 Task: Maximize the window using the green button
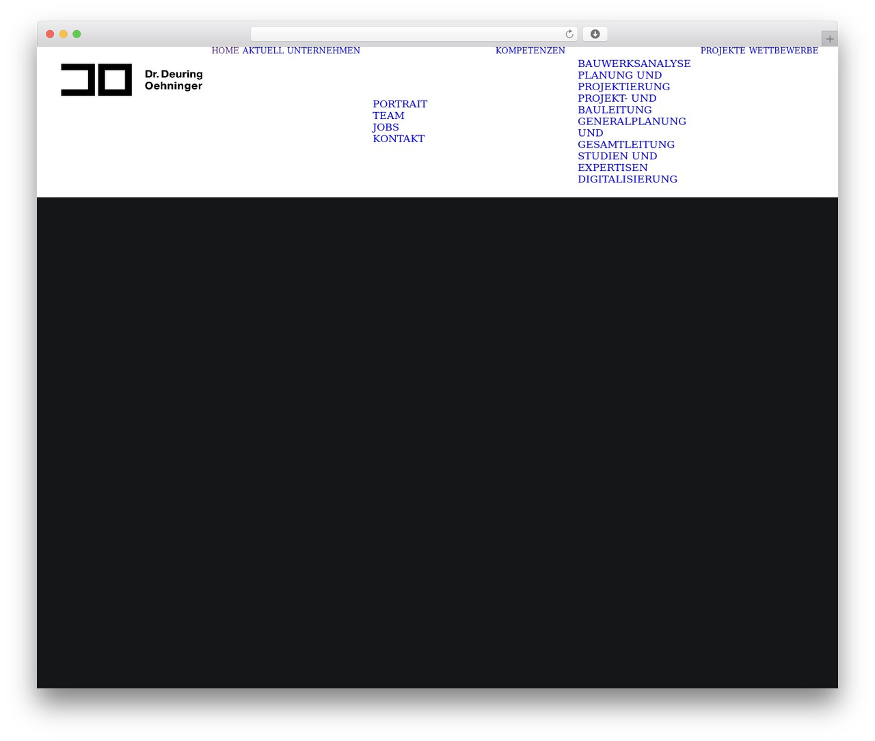pyautogui.click(x=77, y=34)
